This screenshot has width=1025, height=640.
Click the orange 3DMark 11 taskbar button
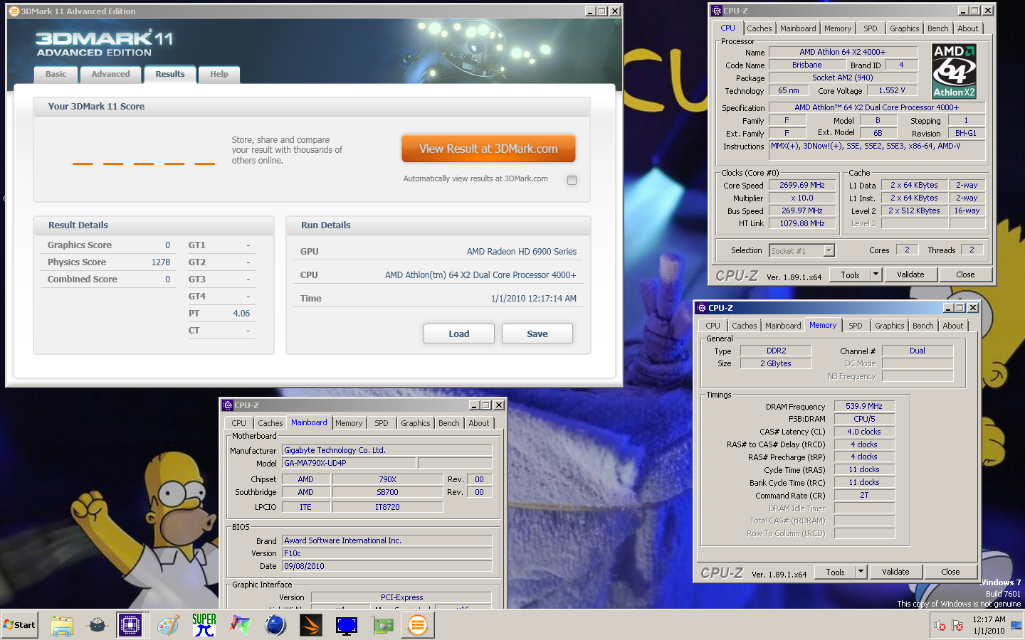[418, 625]
